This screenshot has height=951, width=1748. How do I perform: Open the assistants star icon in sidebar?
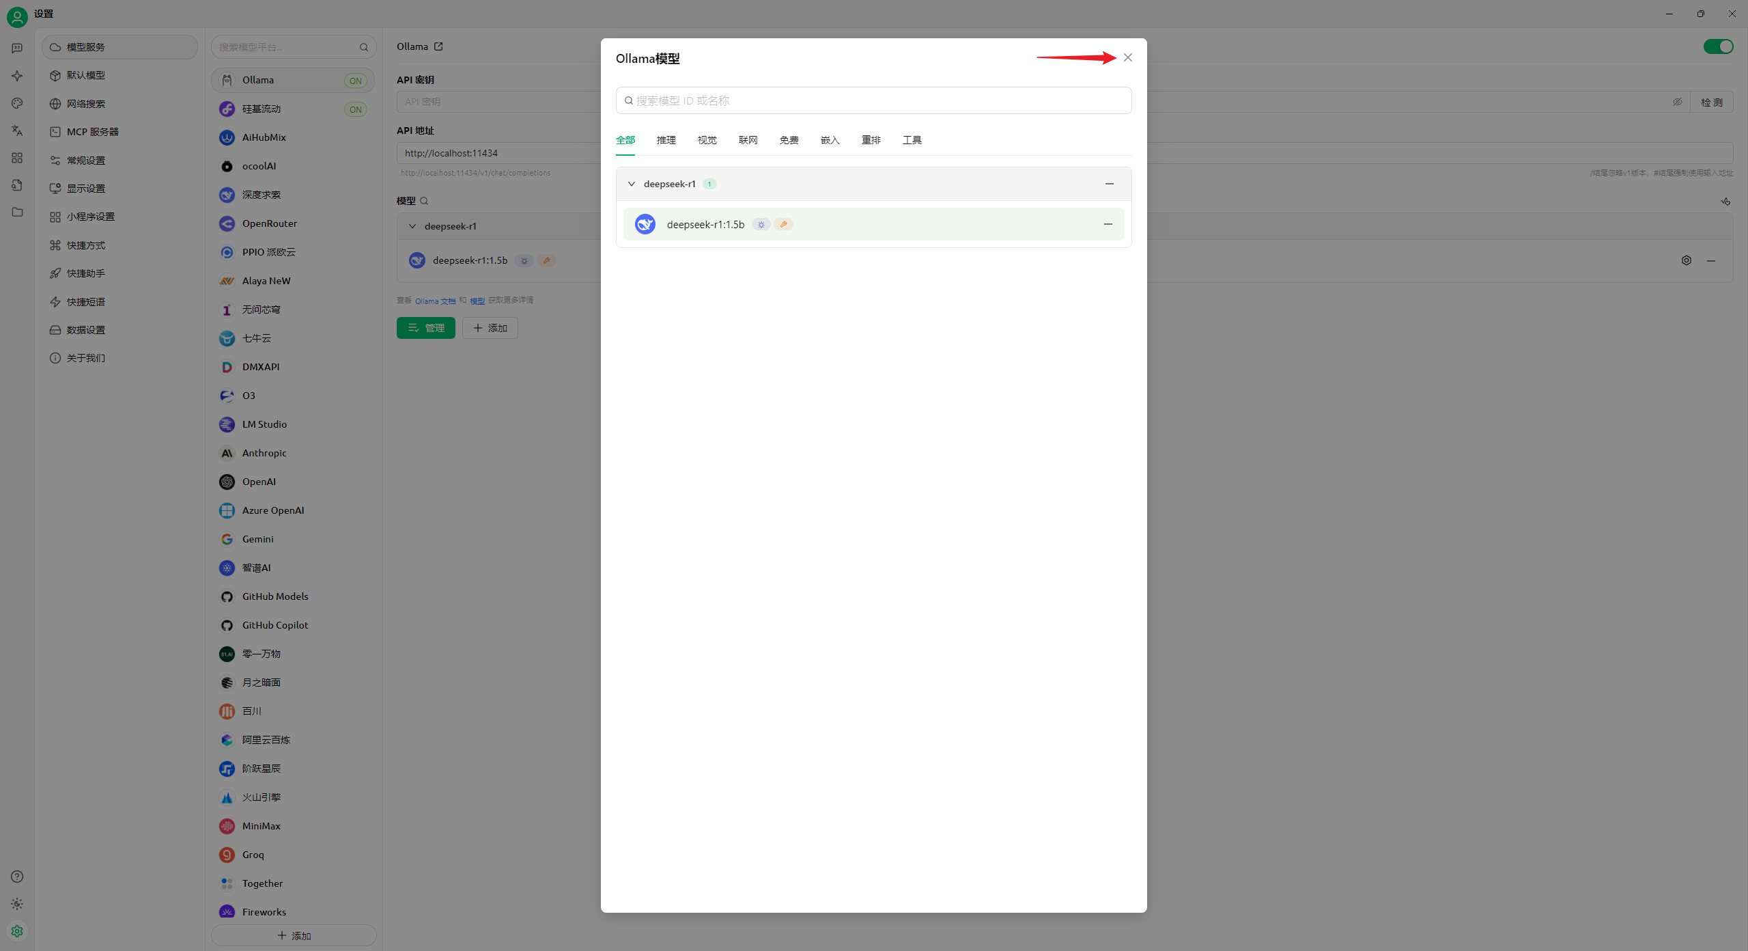coord(17,76)
